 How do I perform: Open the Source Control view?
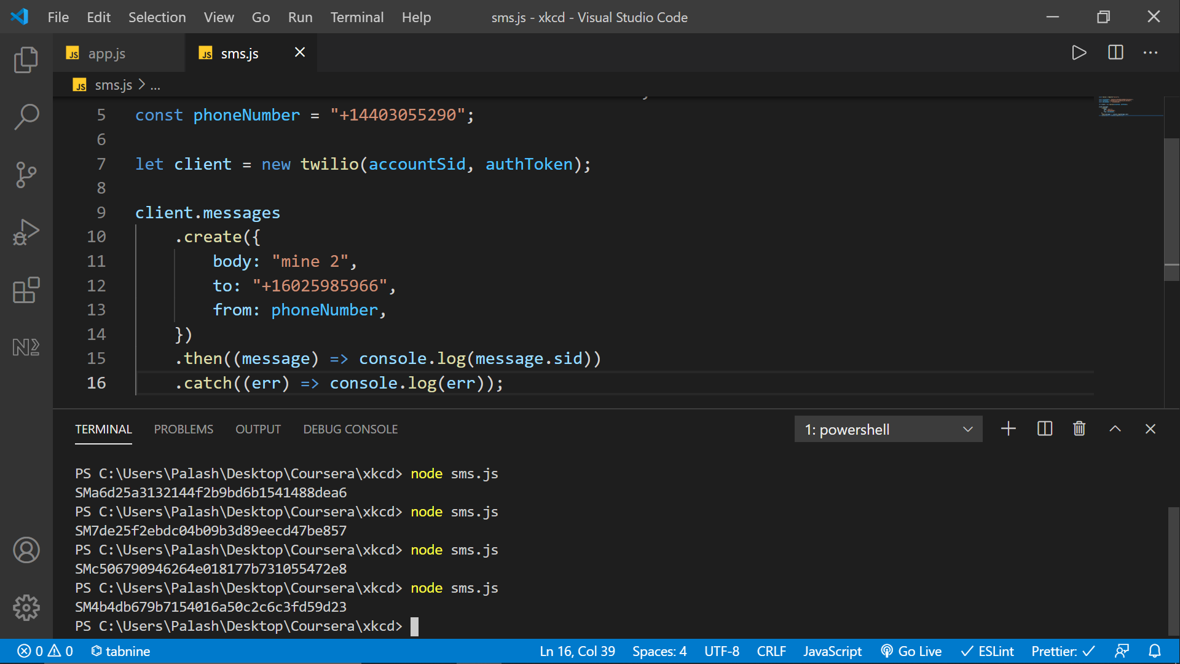pyautogui.click(x=26, y=175)
